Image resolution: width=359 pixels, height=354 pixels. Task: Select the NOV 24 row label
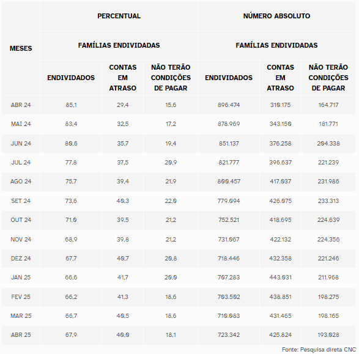[21, 239]
